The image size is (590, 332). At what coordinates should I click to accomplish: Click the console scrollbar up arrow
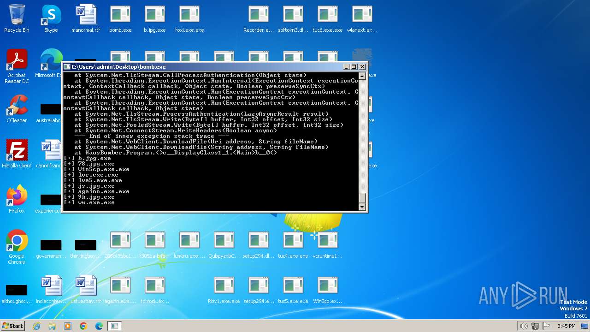(362, 76)
